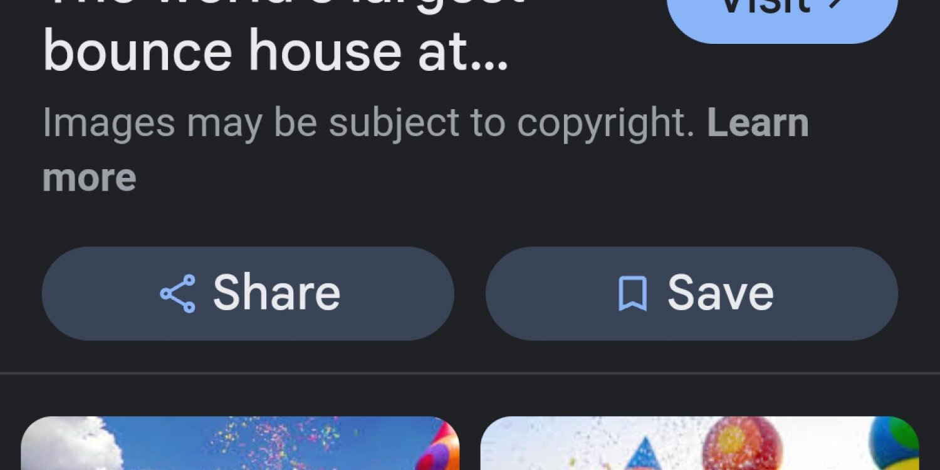Tap the word "more" on second line
The width and height of the screenshot is (940, 470).
coord(89,177)
